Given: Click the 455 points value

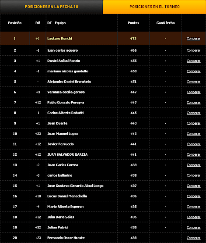Looking at the screenshot, I should (133, 61).
